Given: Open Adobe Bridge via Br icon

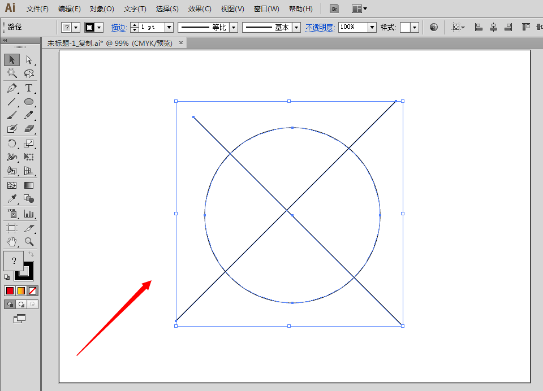Looking at the screenshot, I should (x=334, y=9).
